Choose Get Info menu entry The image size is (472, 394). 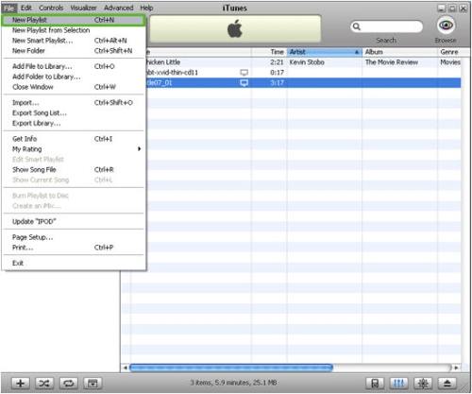(x=74, y=139)
